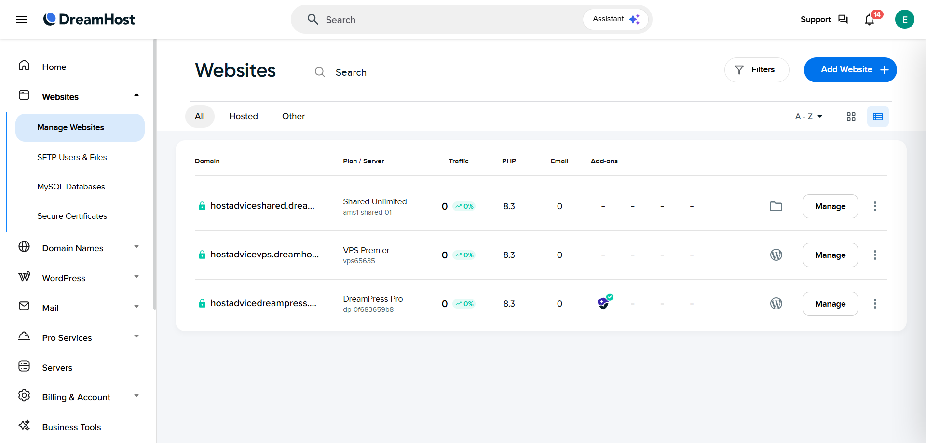Click the Shared Unlimited plan text
The width and height of the screenshot is (926, 443).
click(x=375, y=201)
